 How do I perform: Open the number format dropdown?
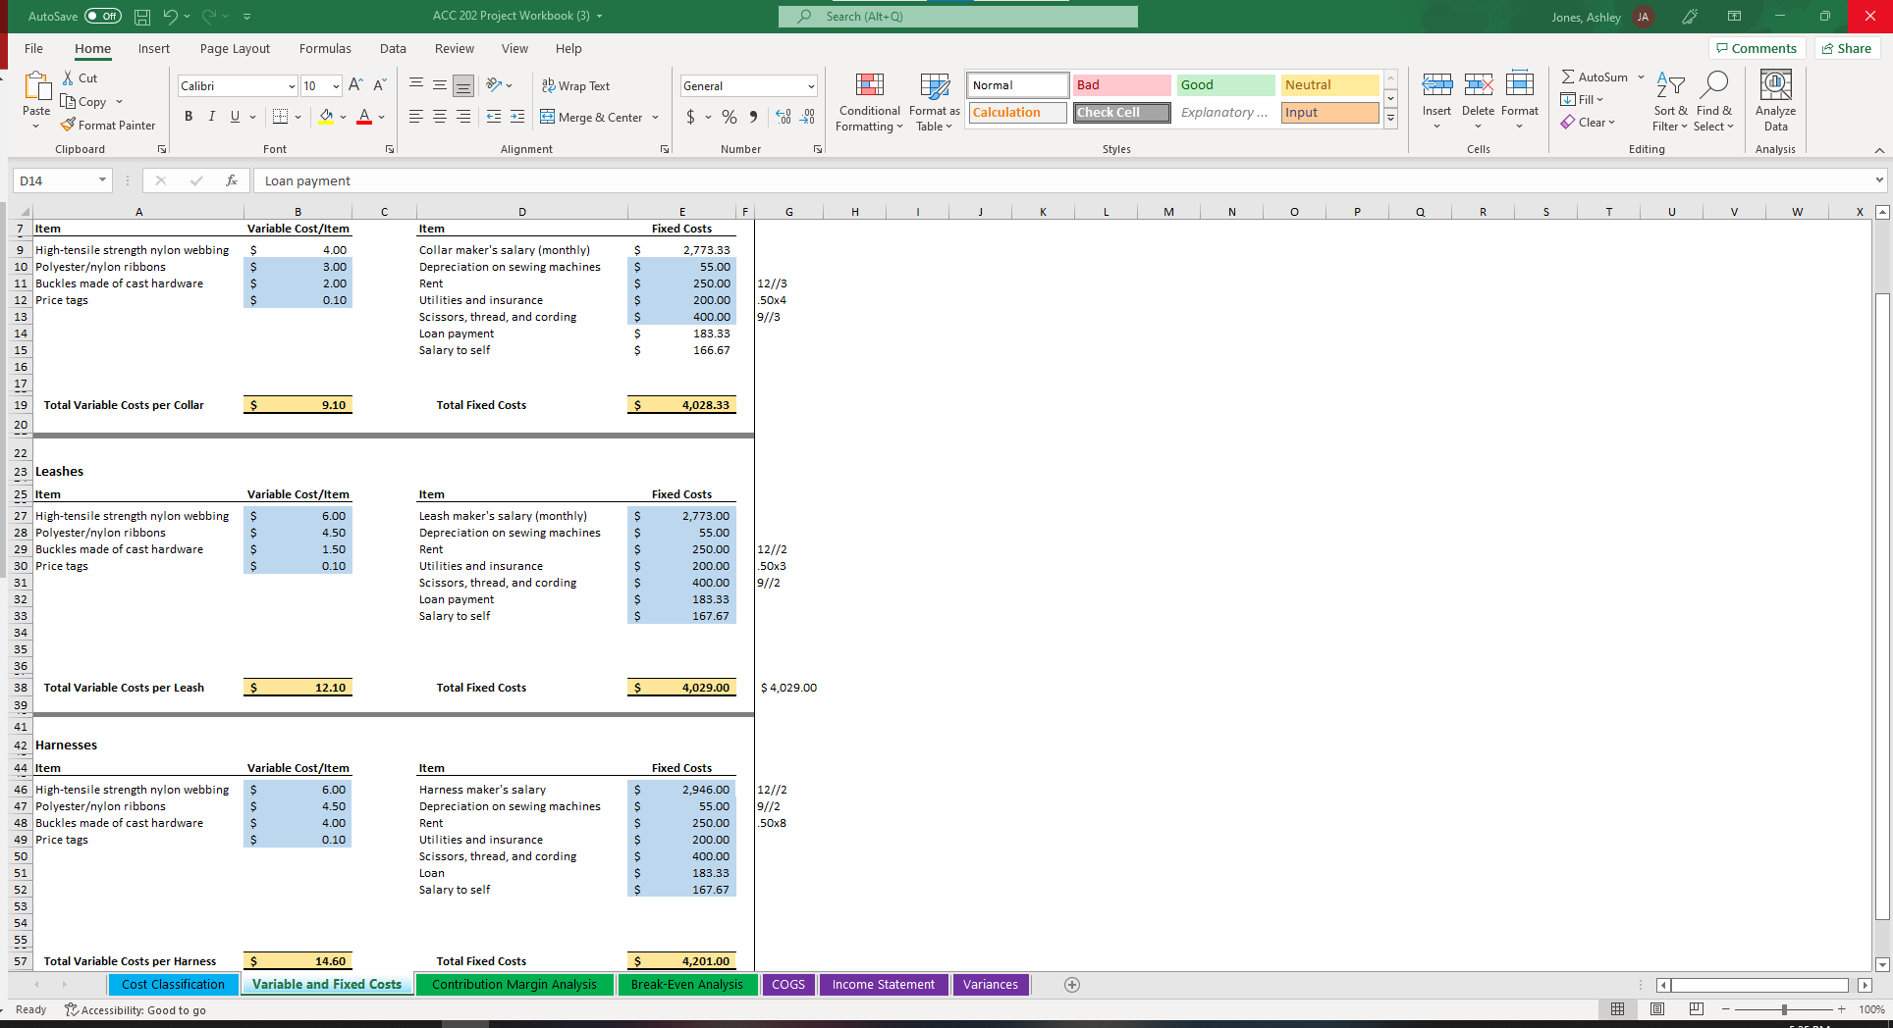click(811, 85)
